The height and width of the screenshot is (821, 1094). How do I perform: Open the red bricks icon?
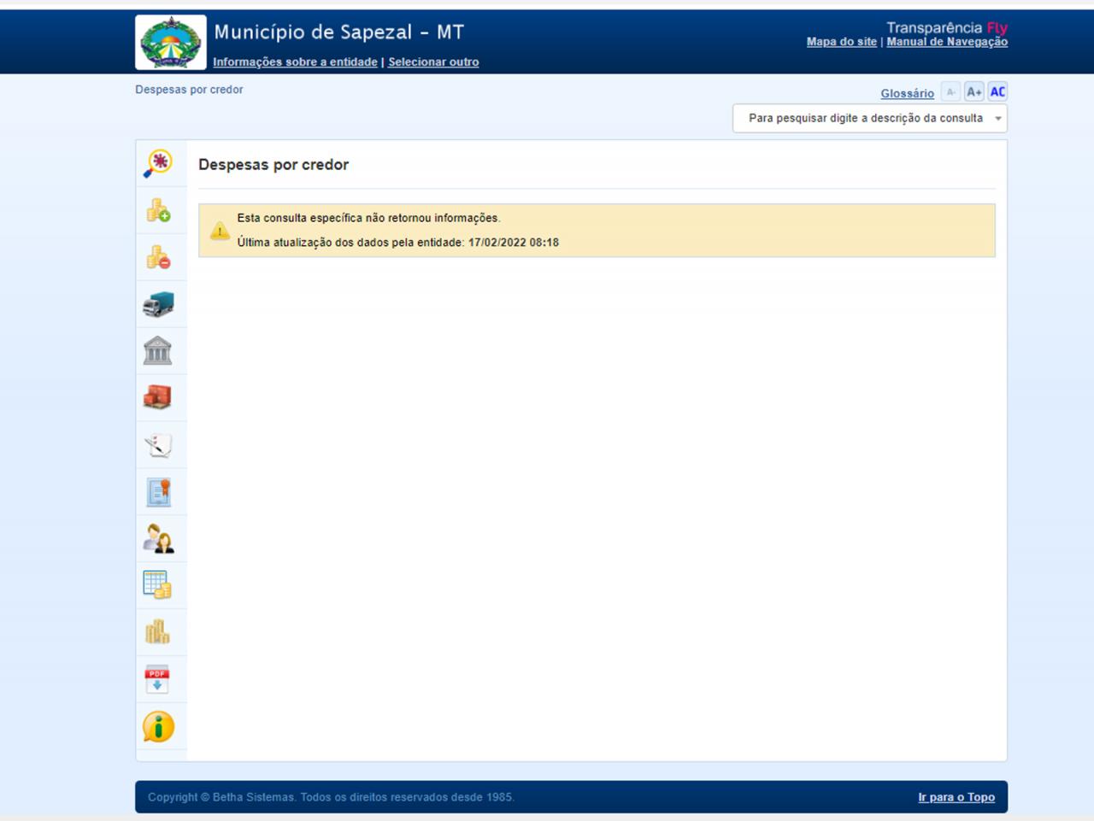(158, 397)
